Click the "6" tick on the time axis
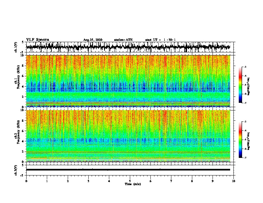 pos(151,181)
